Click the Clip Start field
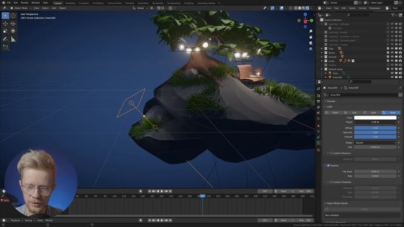Image resolution: width=404 pixels, height=227 pixels. (375, 172)
